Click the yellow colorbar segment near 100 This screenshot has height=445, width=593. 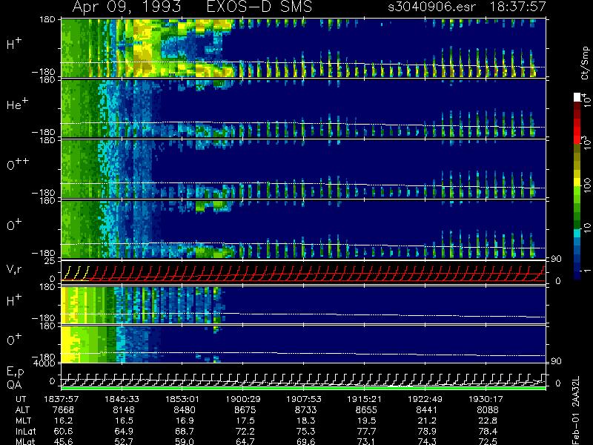(x=577, y=183)
